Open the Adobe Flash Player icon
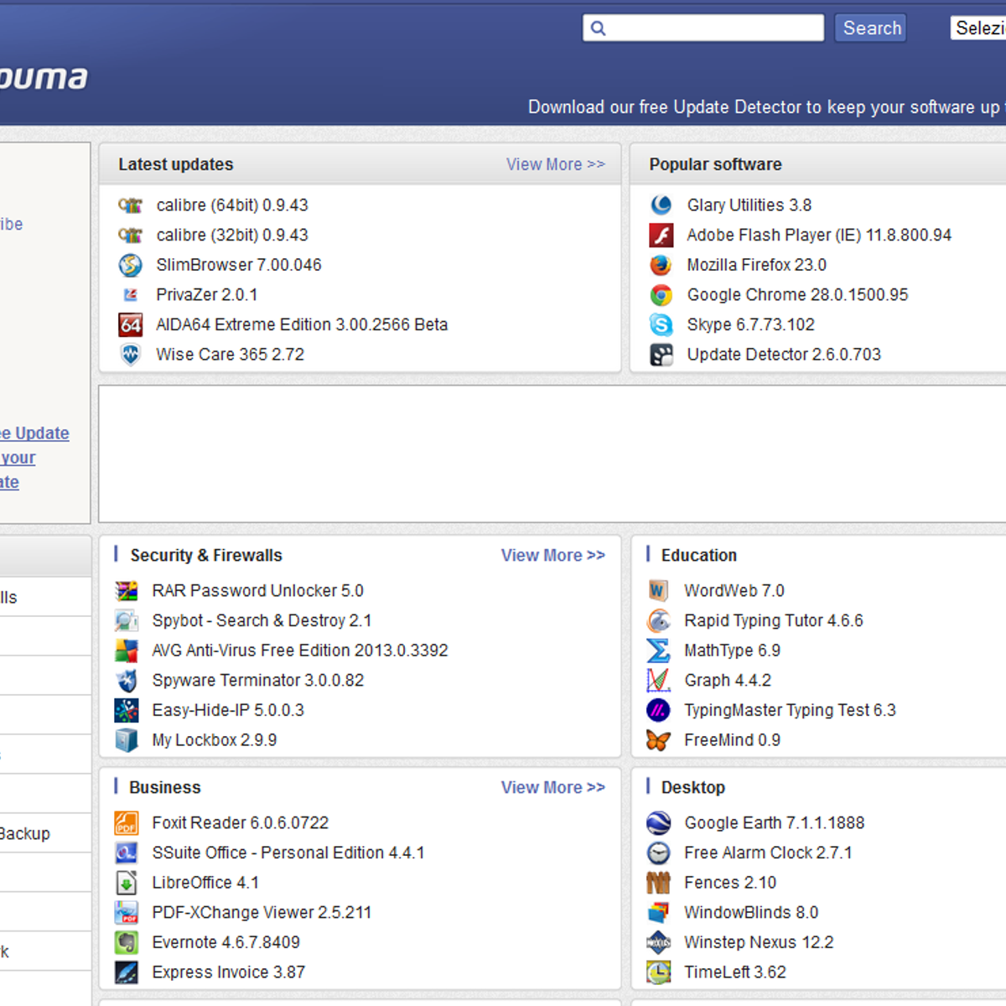1006x1006 pixels. pyautogui.click(x=661, y=236)
